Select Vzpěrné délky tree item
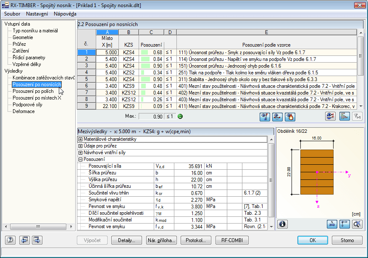Screen dimensions: 368x258 (x=27, y=64)
